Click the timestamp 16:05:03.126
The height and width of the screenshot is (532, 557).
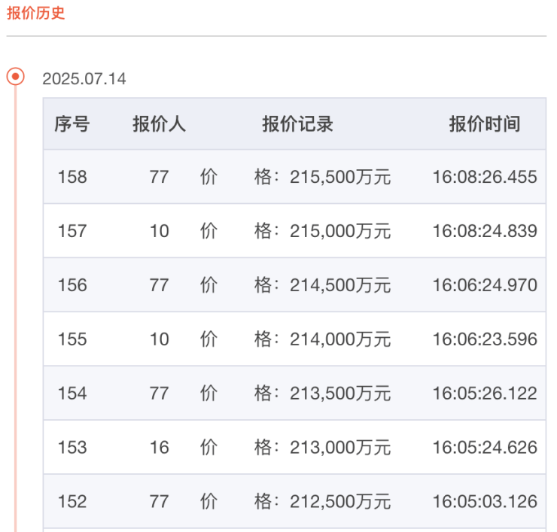point(485,502)
